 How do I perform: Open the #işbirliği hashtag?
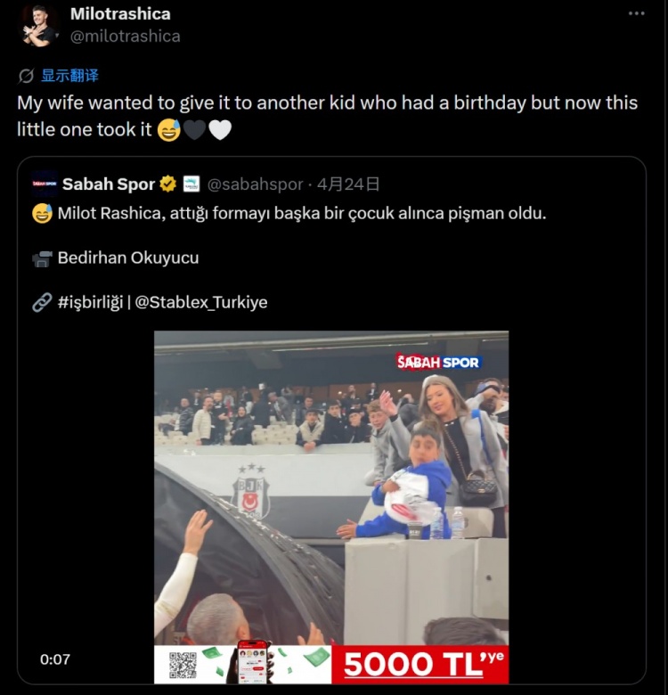pos(90,302)
